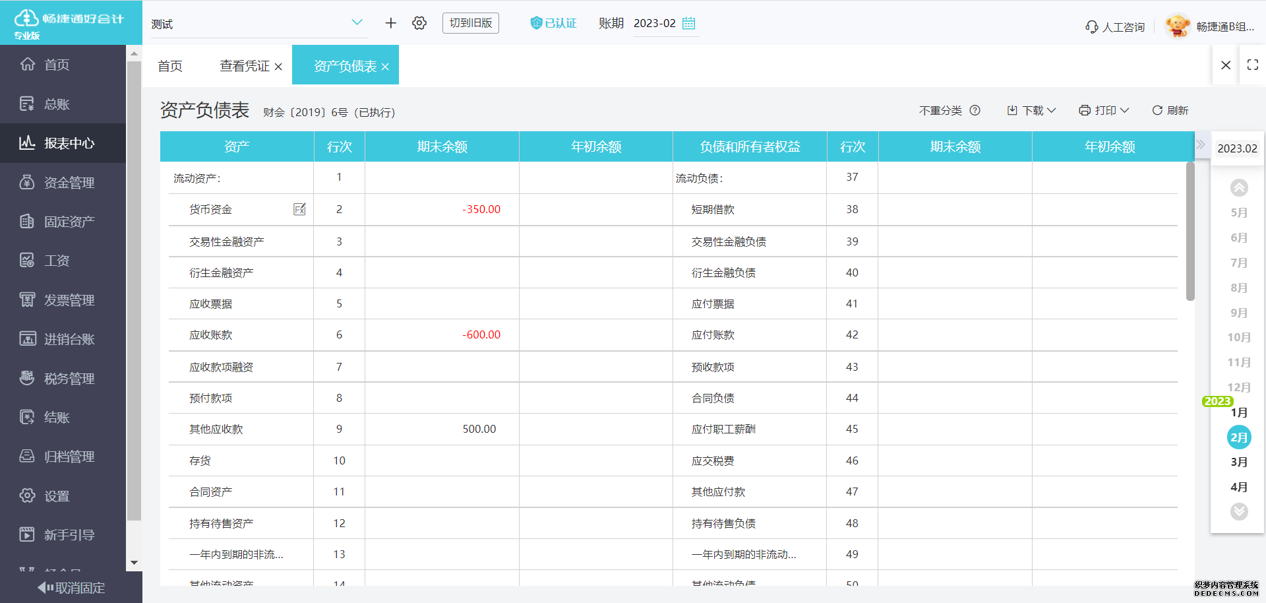Image resolution: width=1266 pixels, height=603 pixels.
Task: Click the 工资 payroll sidebar icon
Action: pyautogui.click(x=27, y=260)
